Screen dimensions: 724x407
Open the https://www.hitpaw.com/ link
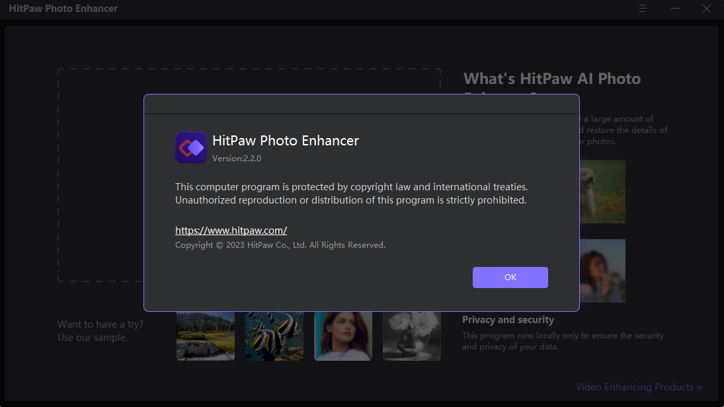pos(231,231)
